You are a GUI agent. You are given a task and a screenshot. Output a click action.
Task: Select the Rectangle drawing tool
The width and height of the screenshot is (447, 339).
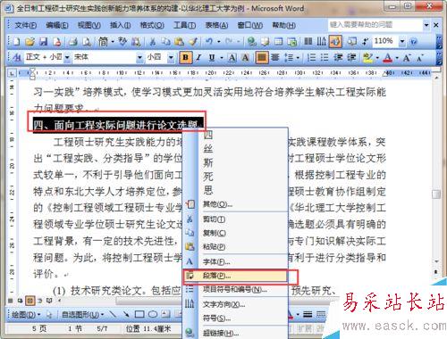(139, 314)
